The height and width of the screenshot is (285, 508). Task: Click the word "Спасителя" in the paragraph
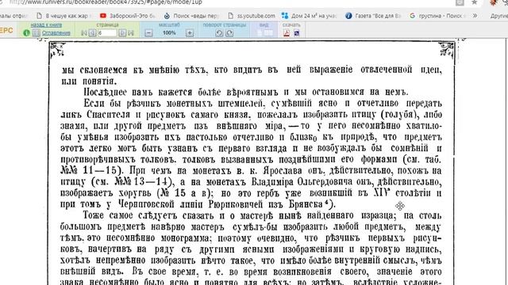pyautogui.click(x=109, y=114)
